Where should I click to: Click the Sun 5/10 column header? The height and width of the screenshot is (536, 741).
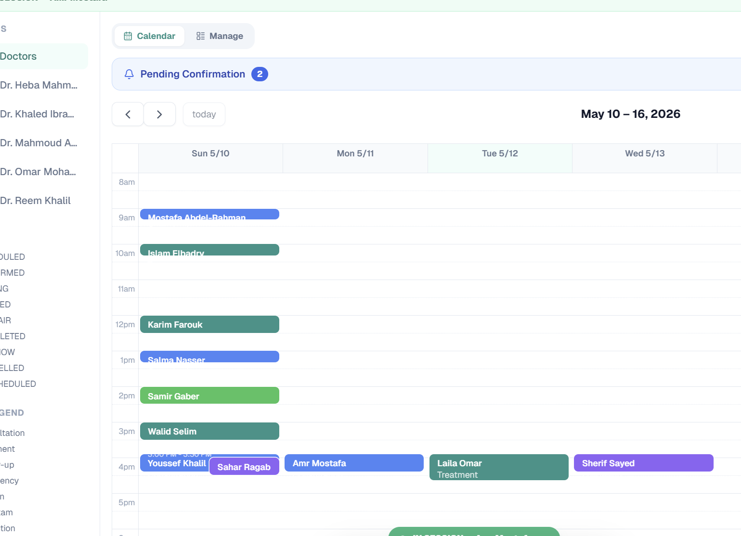click(x=210, y=158)
